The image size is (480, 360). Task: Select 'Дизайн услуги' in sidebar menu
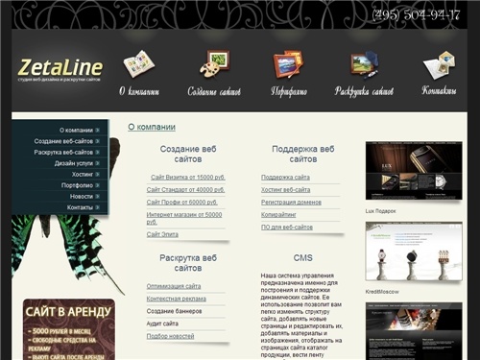[74, 163]
